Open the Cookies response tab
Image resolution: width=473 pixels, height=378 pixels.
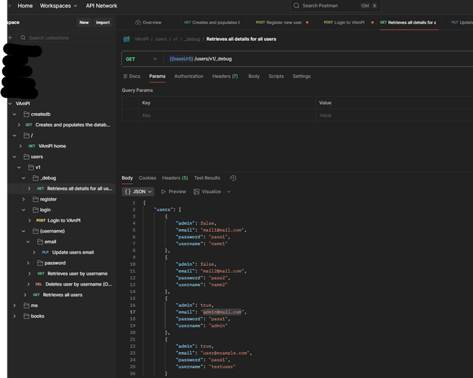(147, 178)
